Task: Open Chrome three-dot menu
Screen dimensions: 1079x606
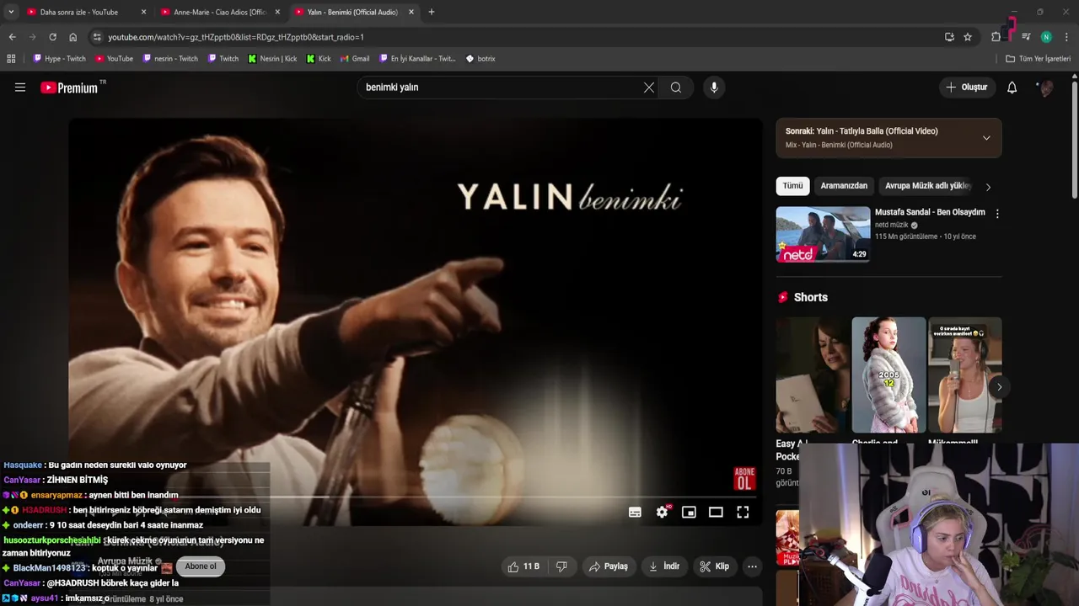Action: pyautogui.click(x=1067, y=37)
